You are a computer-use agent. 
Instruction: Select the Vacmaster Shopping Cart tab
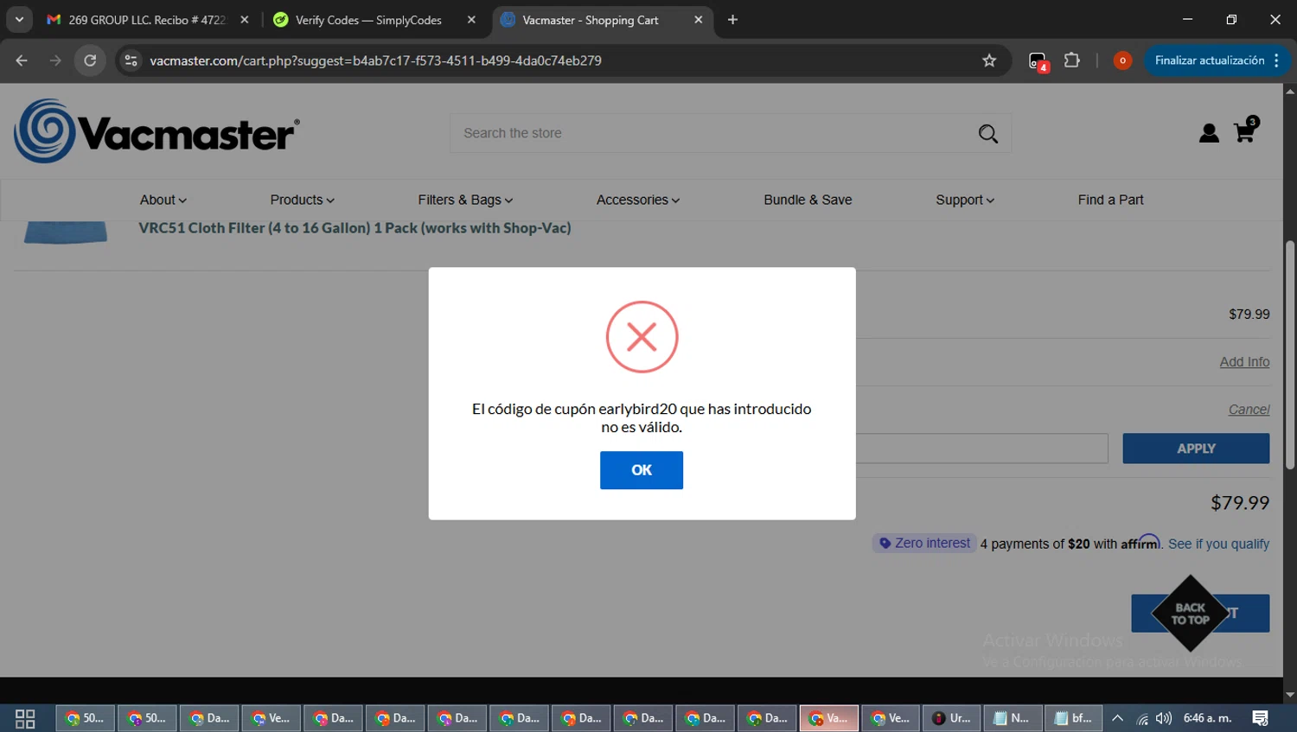[591, 20]
